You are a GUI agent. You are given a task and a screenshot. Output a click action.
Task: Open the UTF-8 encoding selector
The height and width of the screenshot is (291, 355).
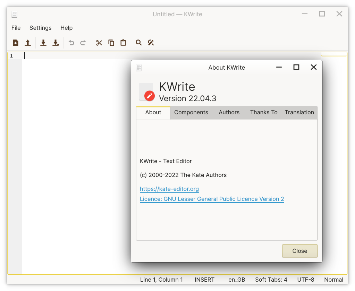click(x=306, y=280)
